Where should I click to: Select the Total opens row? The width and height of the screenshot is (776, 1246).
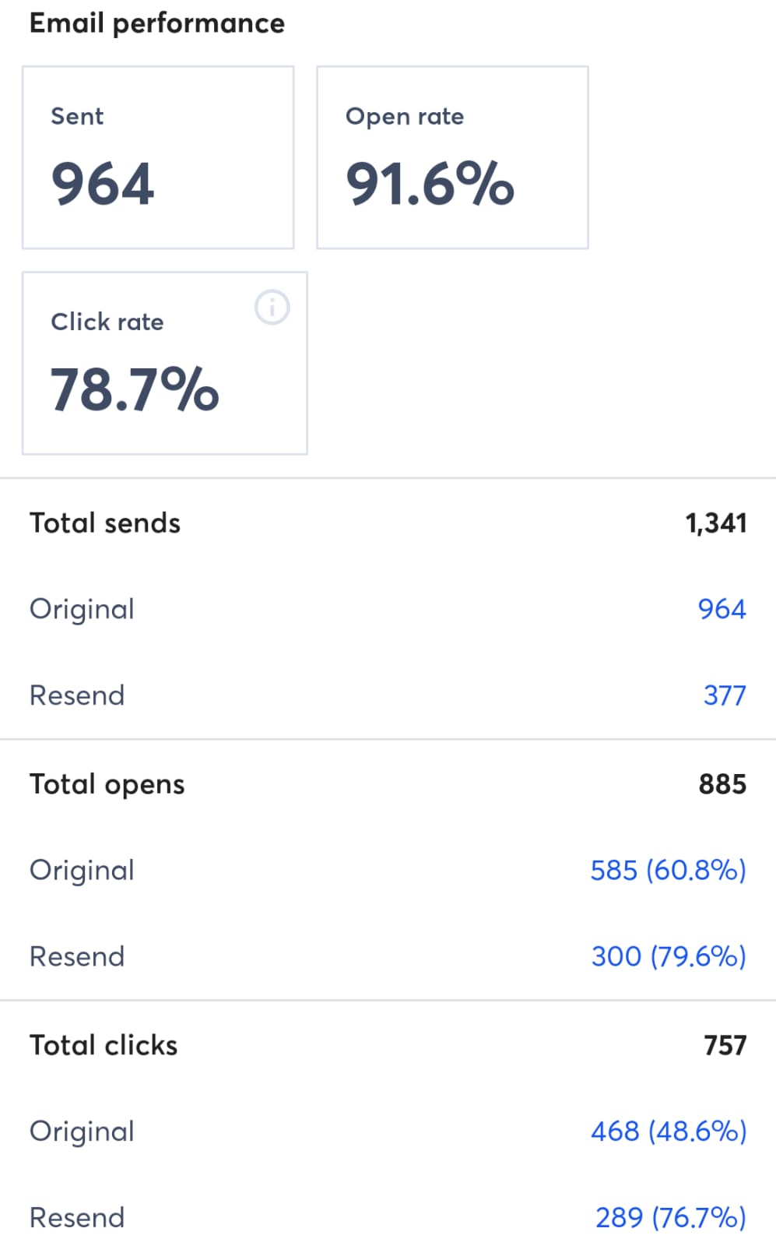click(x=388, y=784)
